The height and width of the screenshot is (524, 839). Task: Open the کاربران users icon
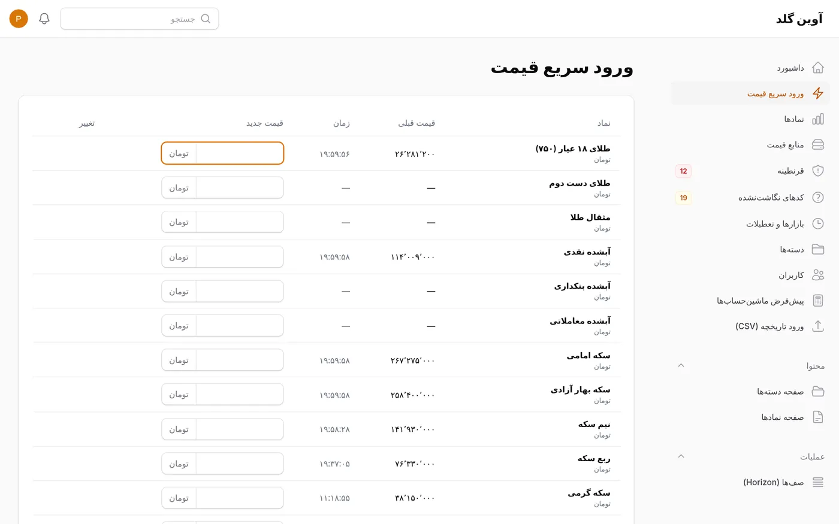pyautogui.click(x=817, y=275)
